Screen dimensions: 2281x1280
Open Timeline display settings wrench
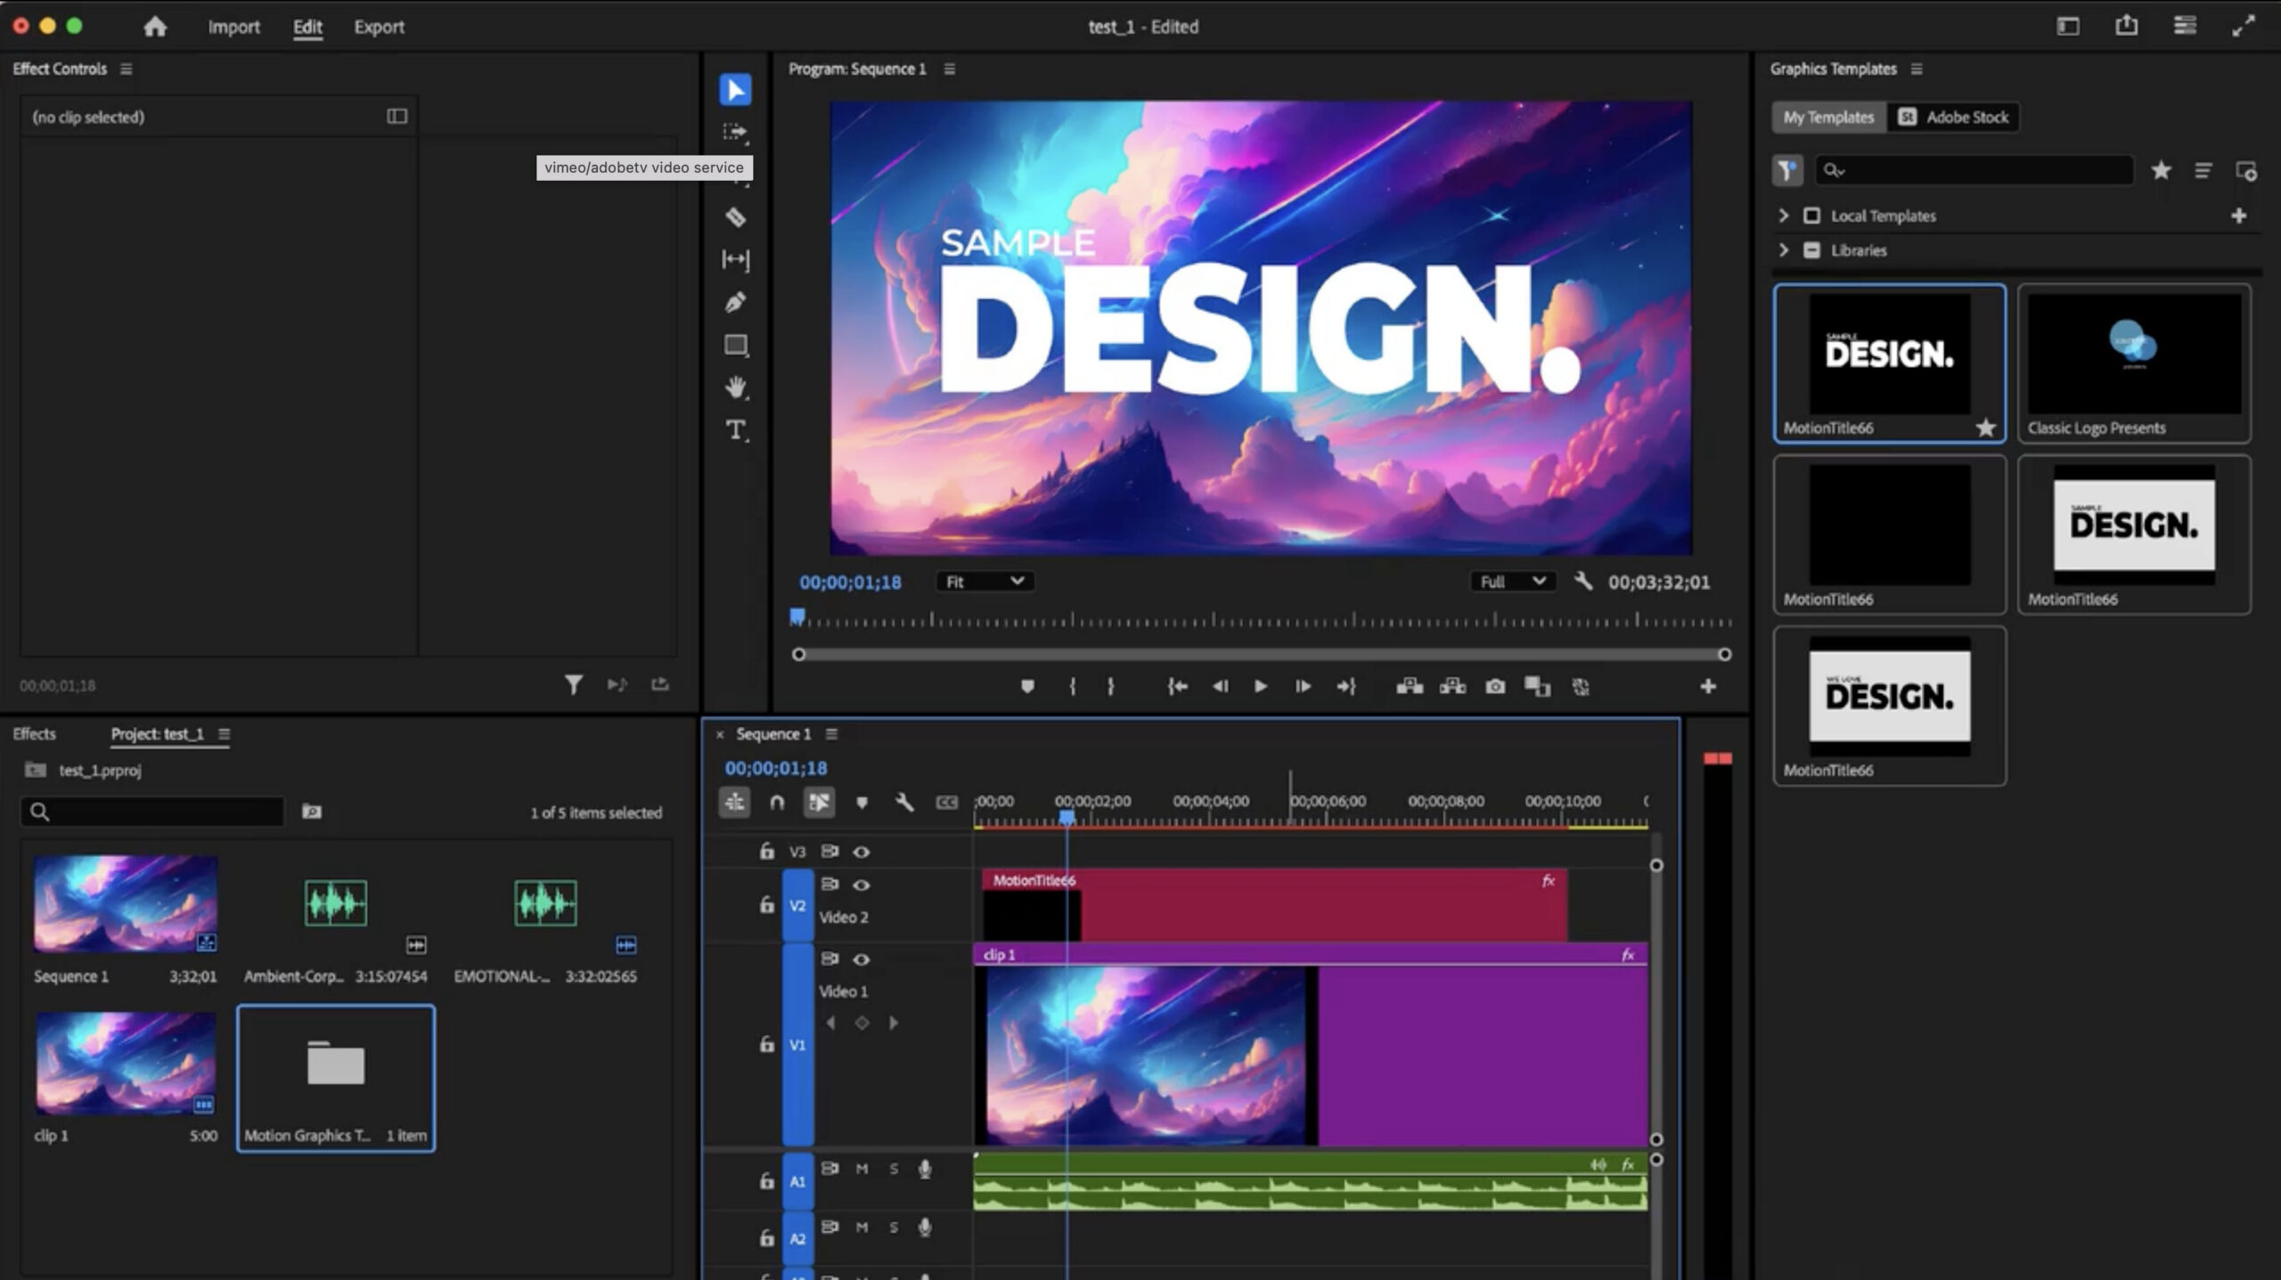(x=904, y=803)
